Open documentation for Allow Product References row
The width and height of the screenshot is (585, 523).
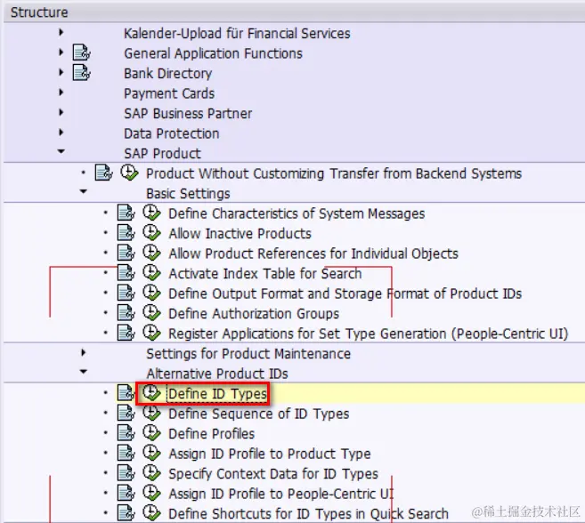[126, 253]
